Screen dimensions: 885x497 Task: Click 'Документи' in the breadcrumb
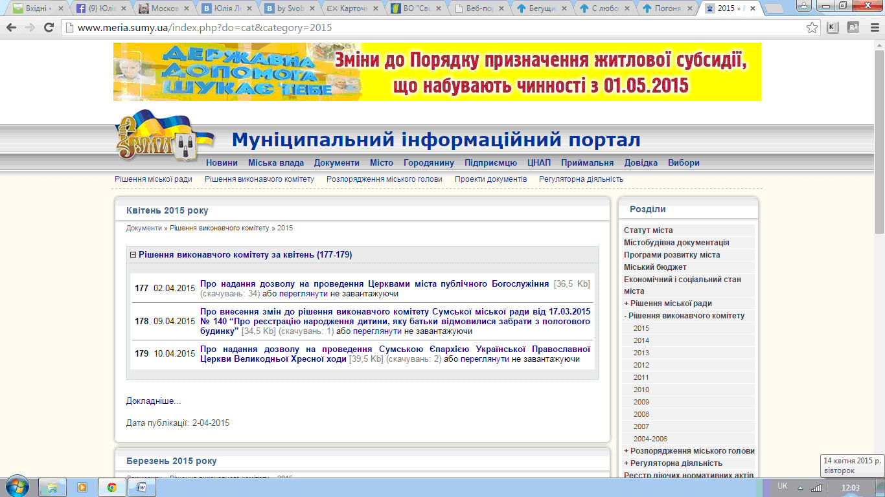[x=144, y=228]
